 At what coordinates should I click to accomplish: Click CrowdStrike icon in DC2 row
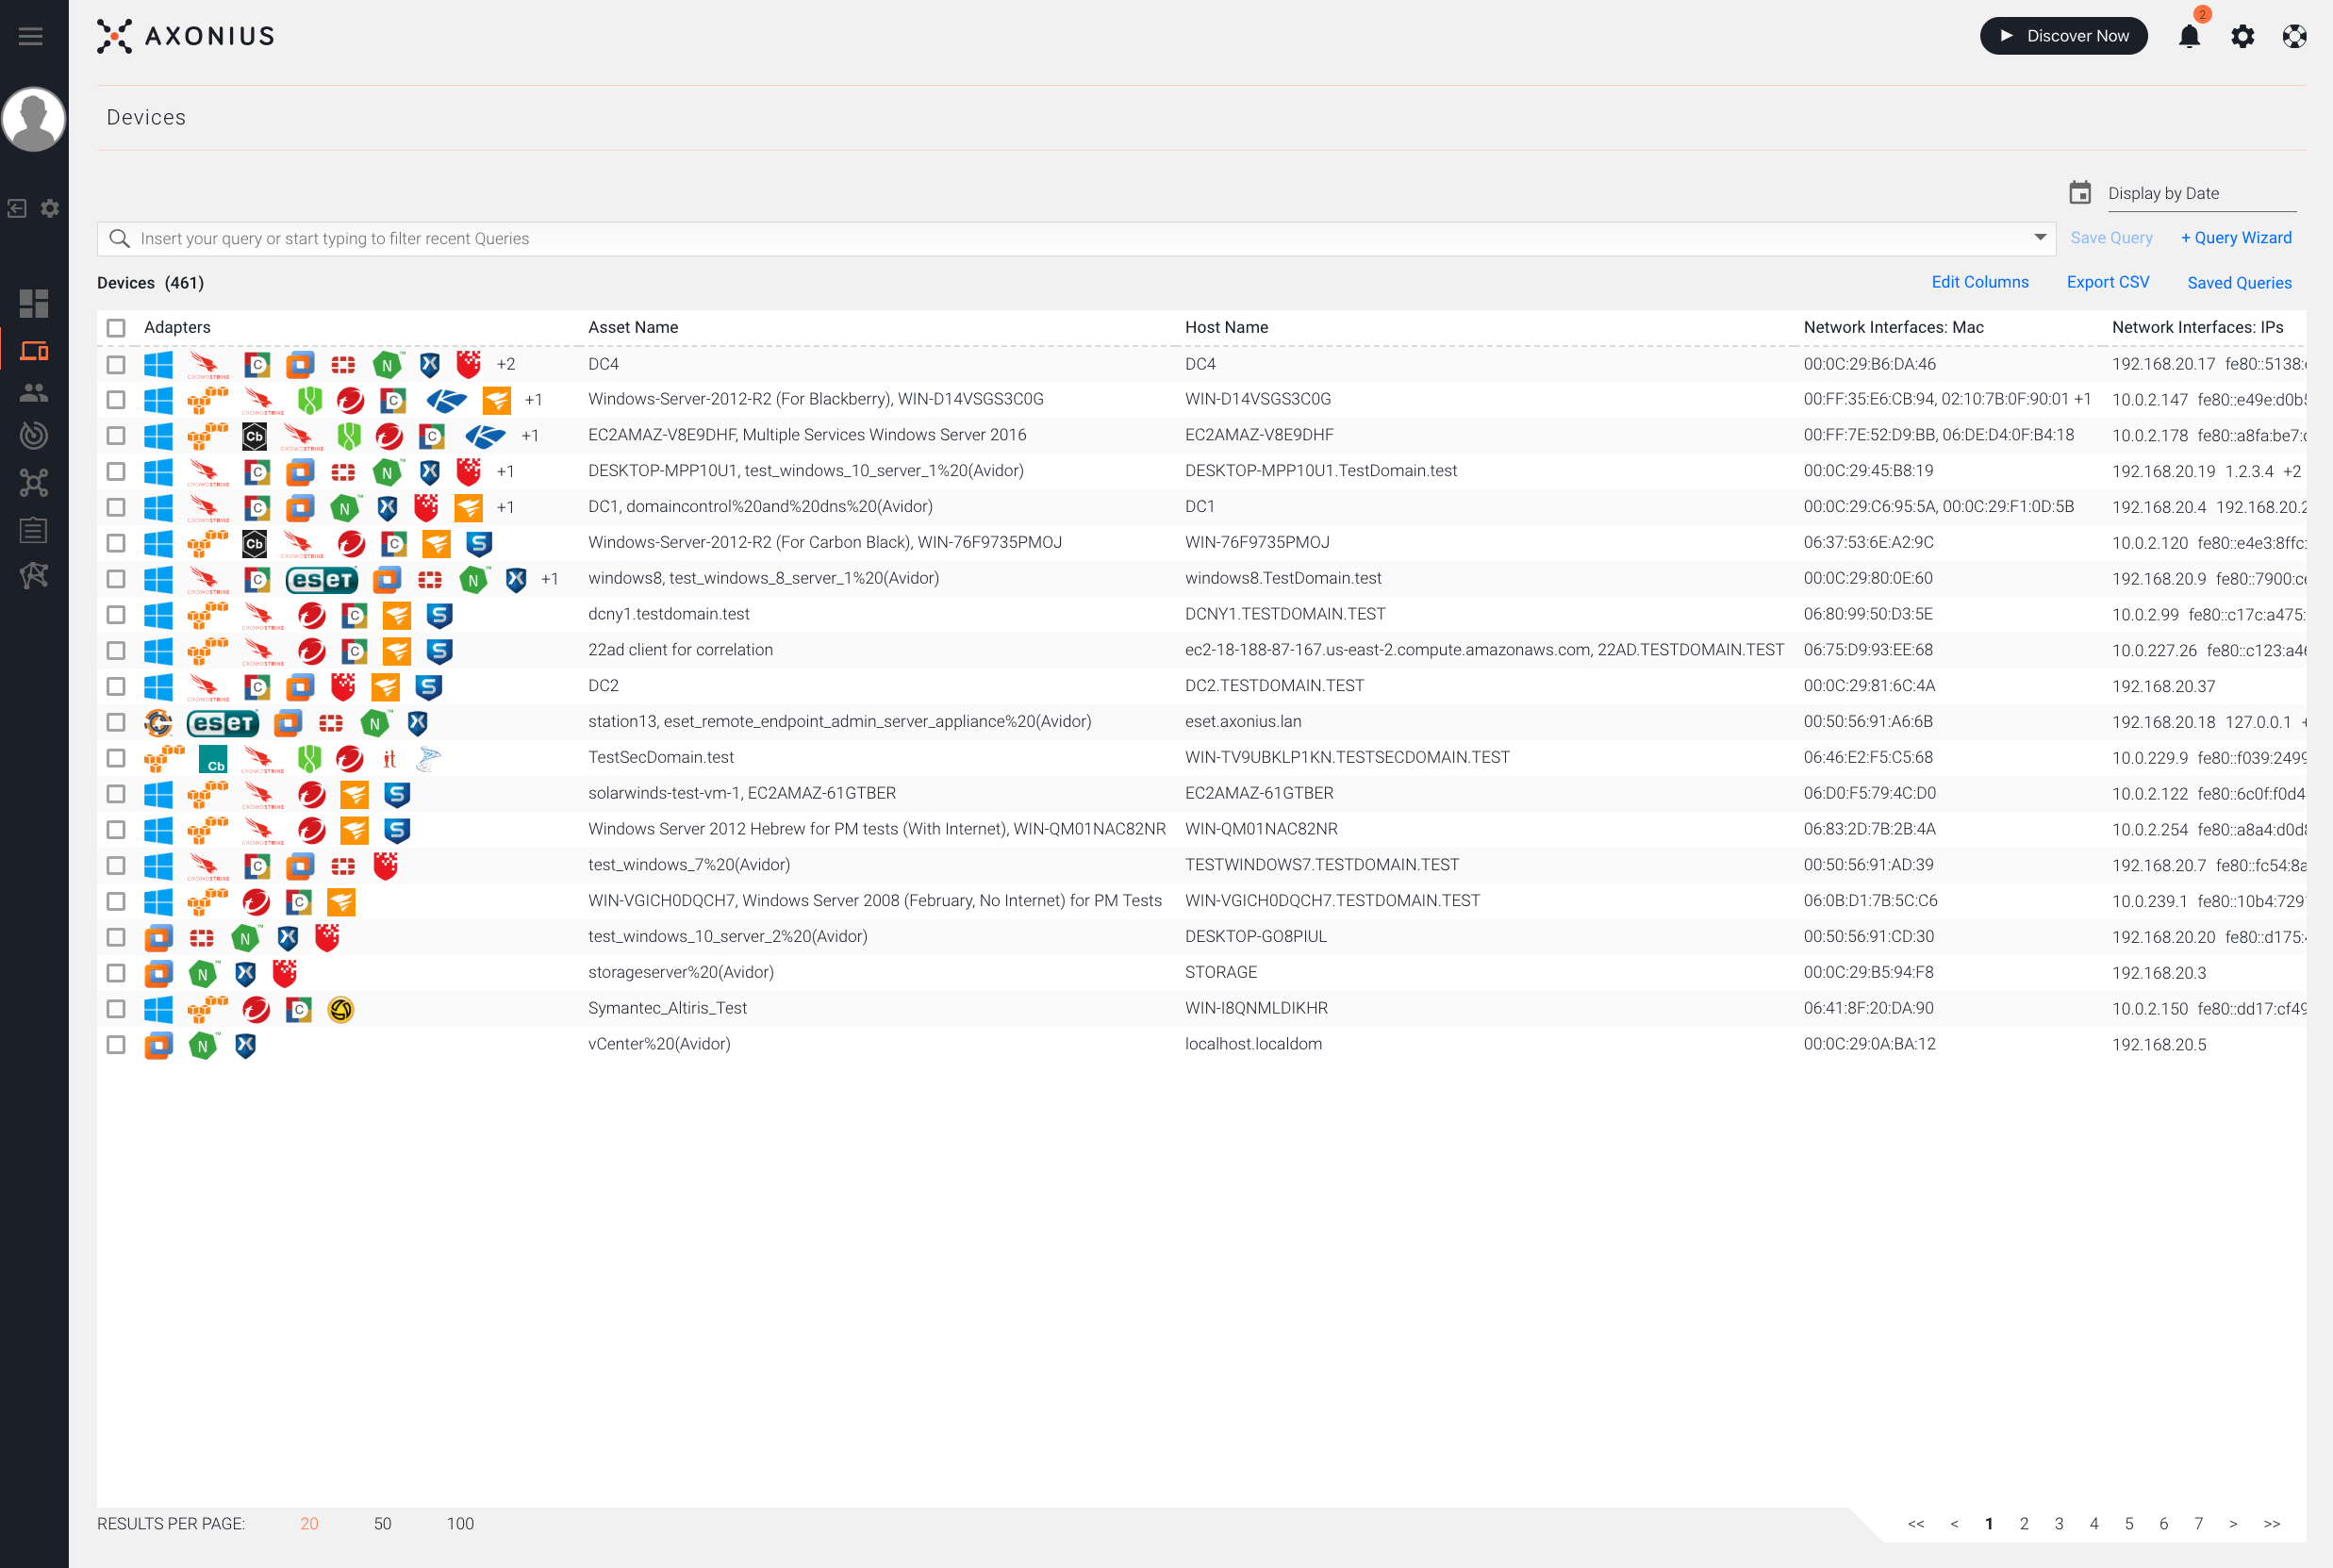tap(208, 688)
